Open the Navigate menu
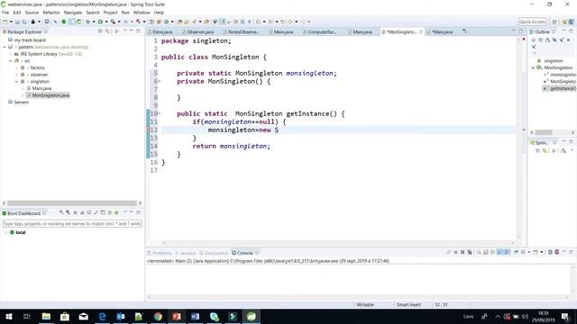The height and width of the screenshot is (324, 577). (73, 13)
